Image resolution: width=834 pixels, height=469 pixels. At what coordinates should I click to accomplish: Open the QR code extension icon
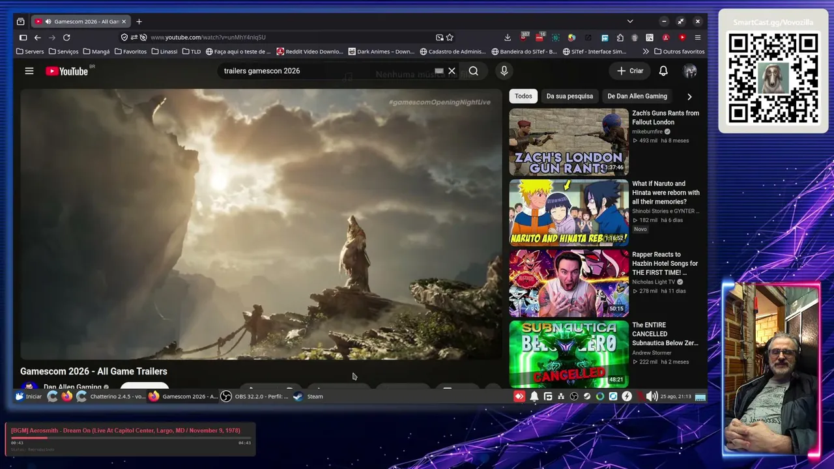pos(650,37)
